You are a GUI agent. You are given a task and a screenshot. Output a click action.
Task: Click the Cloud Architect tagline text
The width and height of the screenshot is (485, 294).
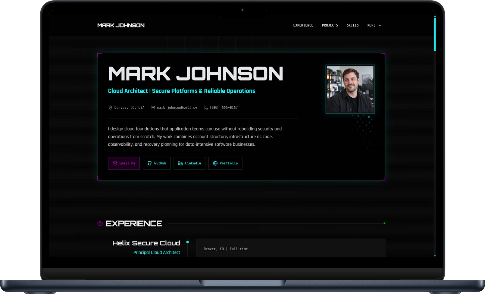click(x=181, y=91)
